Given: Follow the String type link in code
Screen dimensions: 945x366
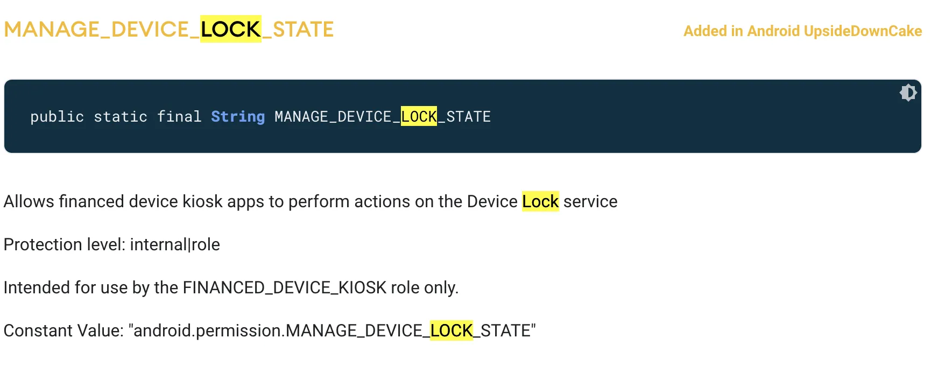Looking at the screenshot, I should coord(238,117).
